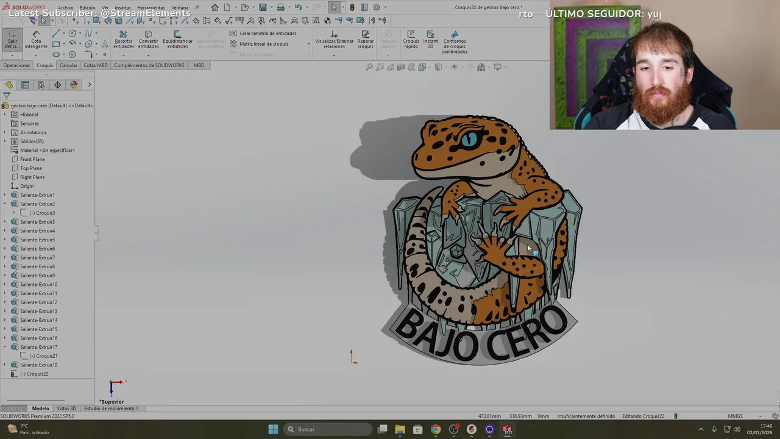
Task: Expand the Annotations tree node
Action: (5, 132)
